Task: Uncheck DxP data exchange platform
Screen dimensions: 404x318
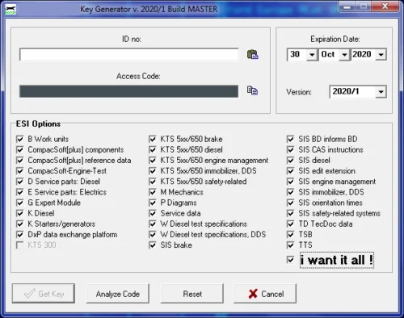Action: pos(20,235)
